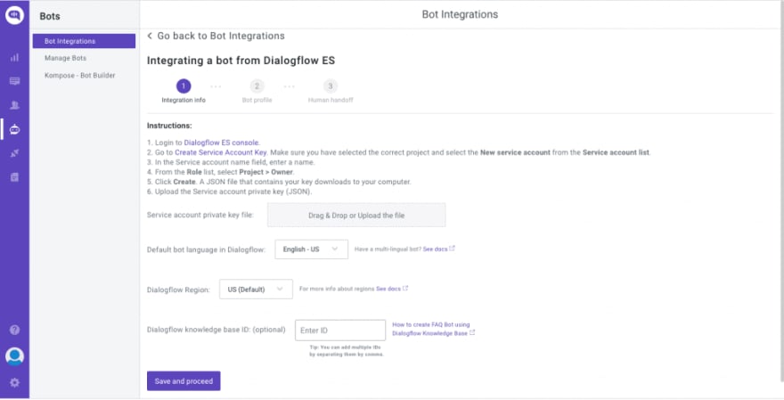Open the analytics bar chart icon
This screenshot has height=400, width=784.
pos(14,58)
